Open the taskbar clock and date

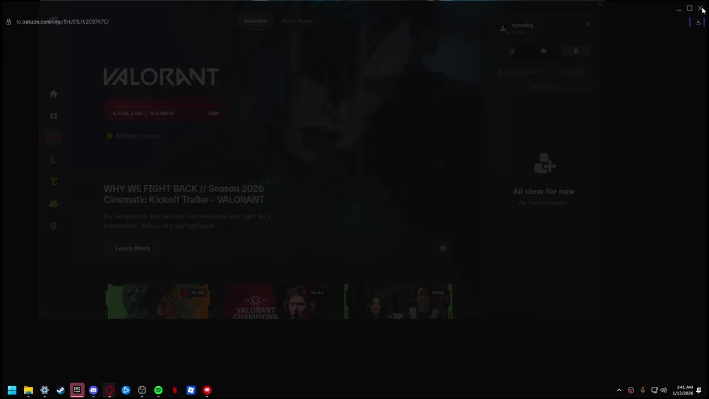[684, 390]
